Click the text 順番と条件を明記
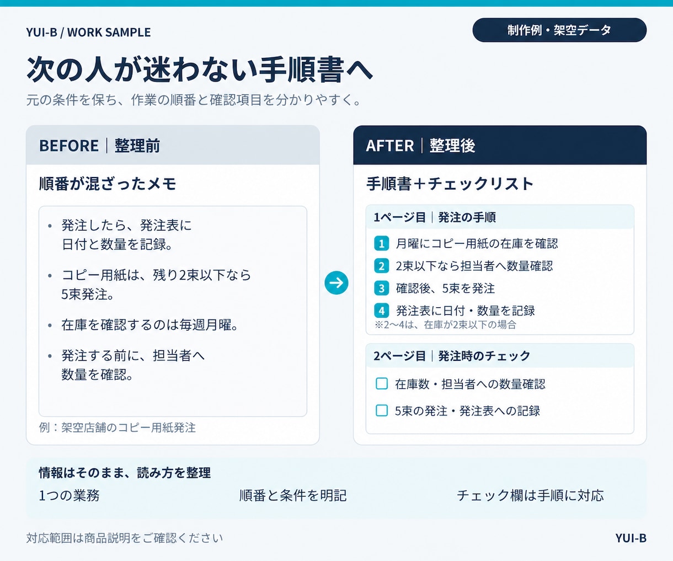This screenshot has width=673, height=561. coord(293,495)
